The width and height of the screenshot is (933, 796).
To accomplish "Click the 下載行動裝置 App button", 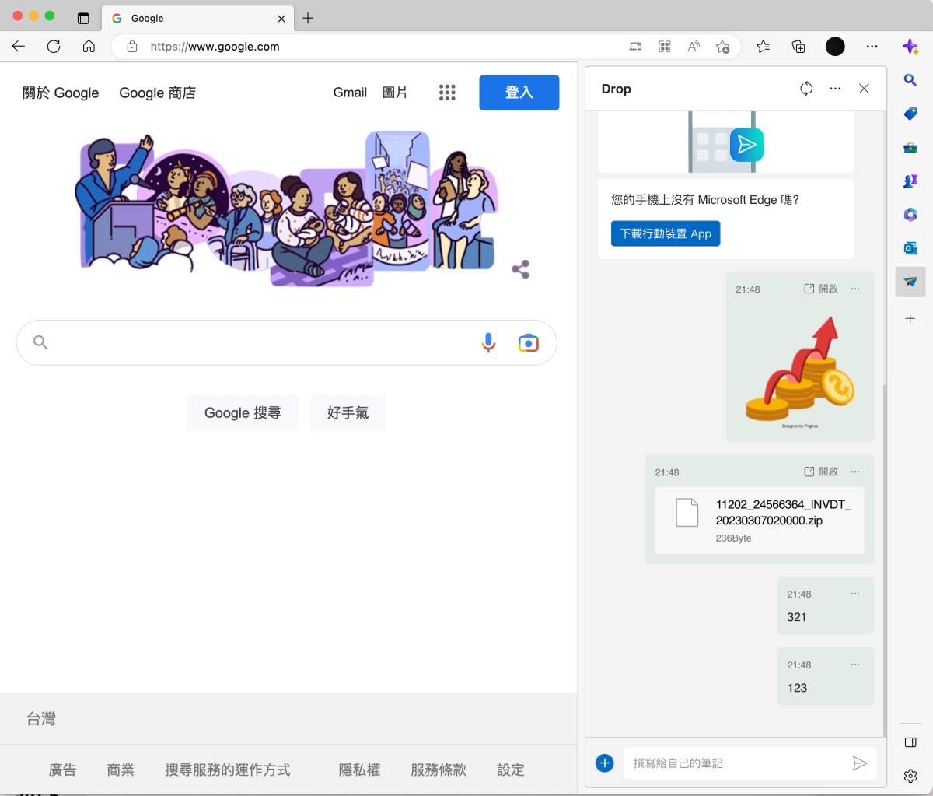I will pyautogui.click(x=666, y=233).
